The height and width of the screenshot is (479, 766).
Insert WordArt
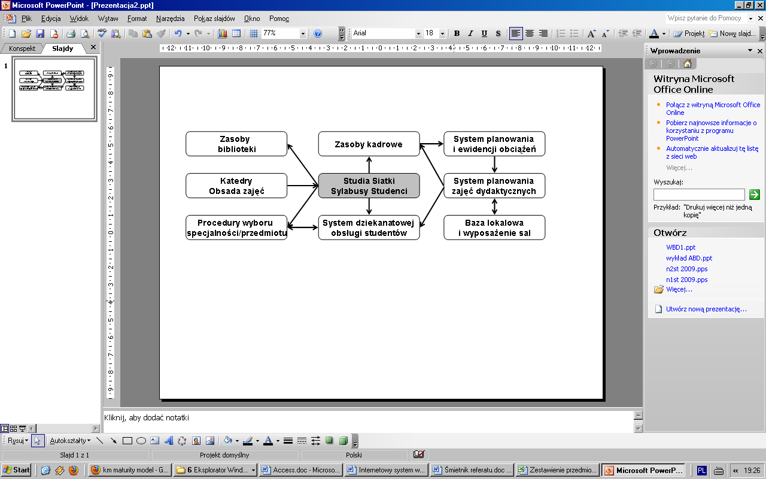(x=169, y=441)
